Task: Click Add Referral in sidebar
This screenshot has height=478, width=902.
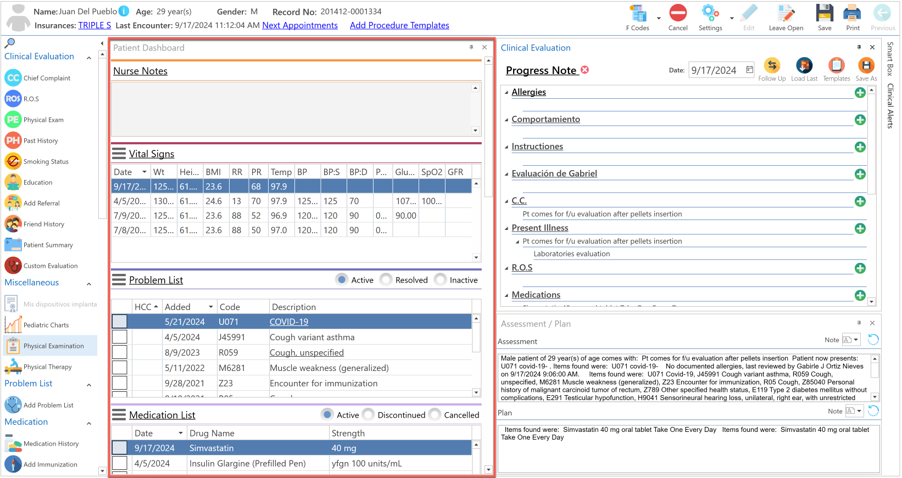Action: click(x=33, y=203)
